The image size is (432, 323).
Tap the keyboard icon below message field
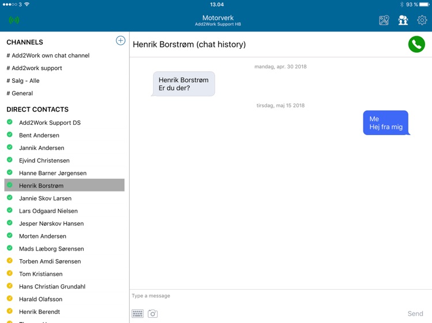coord(138,314)
